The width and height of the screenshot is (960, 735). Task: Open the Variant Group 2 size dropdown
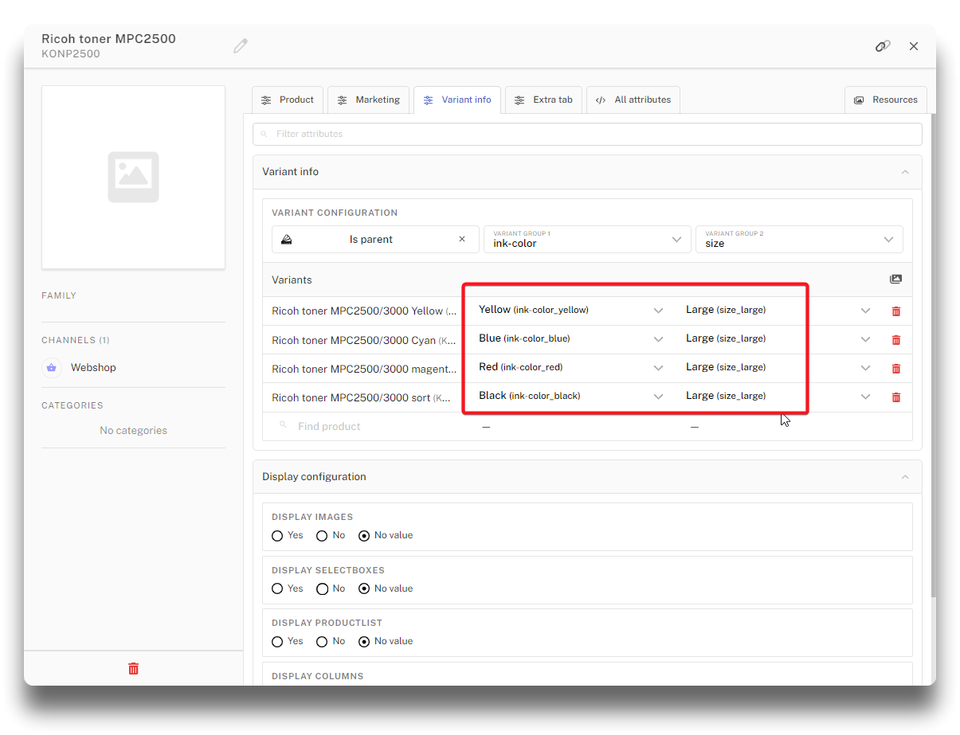(x=799, y=239)
